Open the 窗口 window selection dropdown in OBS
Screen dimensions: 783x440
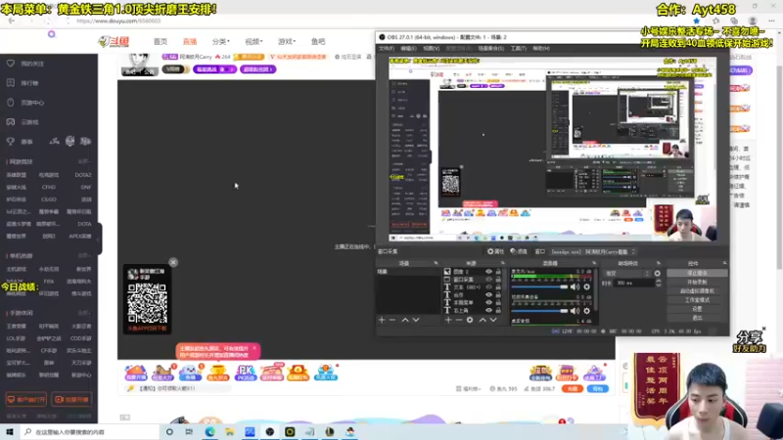pyautogui.click(x=593, y=252)
